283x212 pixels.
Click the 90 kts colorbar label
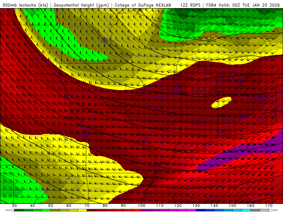tap(123, 206)
